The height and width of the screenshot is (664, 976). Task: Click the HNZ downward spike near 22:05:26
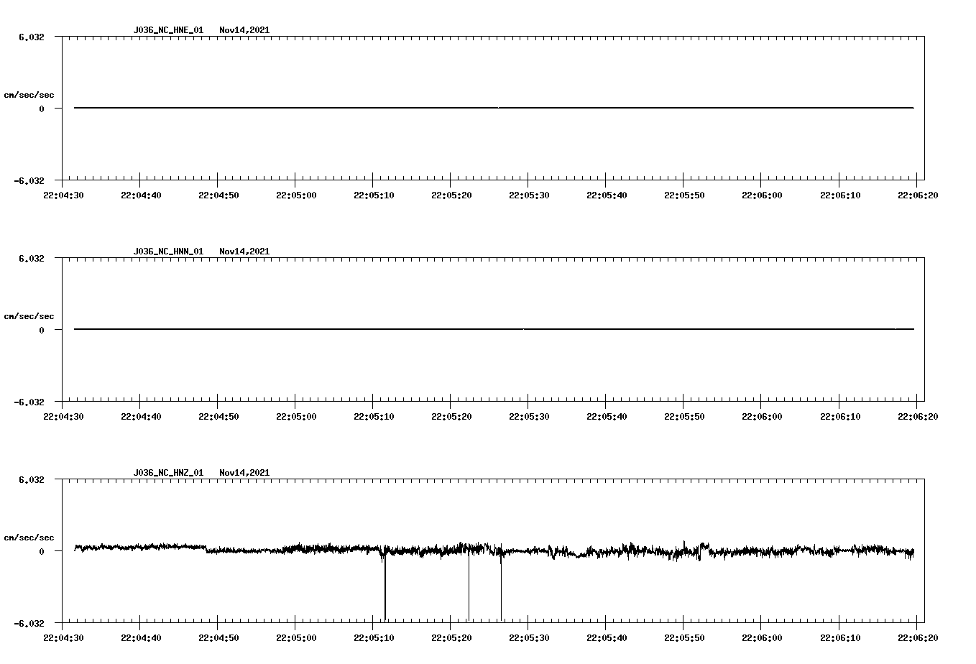(x=501, y=586)
